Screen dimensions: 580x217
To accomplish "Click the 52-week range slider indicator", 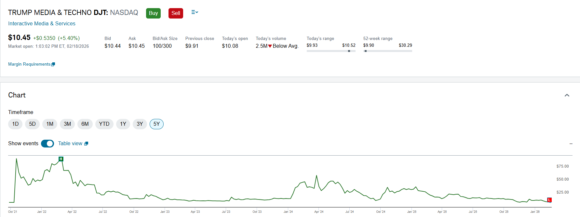I will (366, 51).
